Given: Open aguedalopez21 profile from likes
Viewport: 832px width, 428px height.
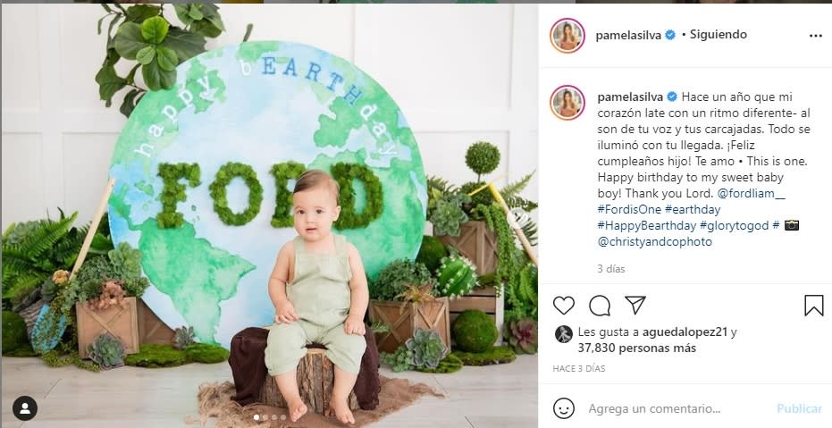Looking at the screenshot, I should 685,332.
